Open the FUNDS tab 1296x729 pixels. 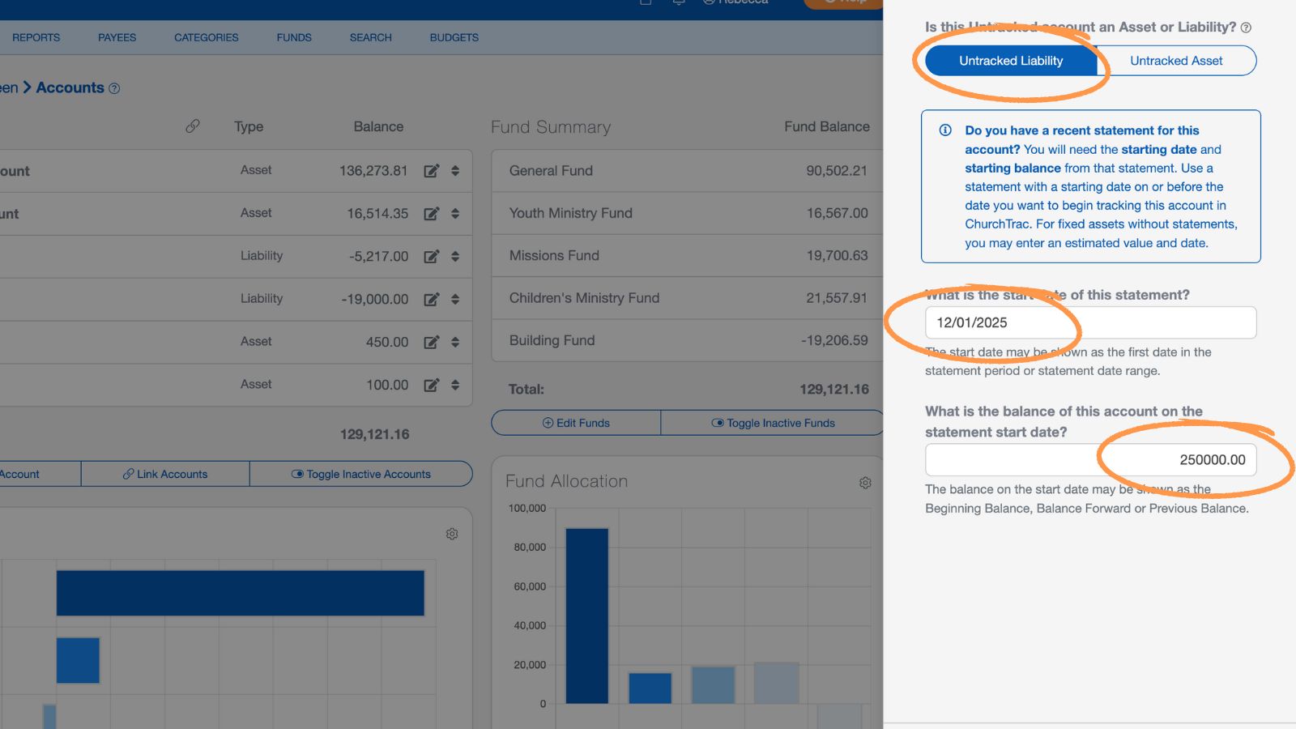[x=294, y=37]
